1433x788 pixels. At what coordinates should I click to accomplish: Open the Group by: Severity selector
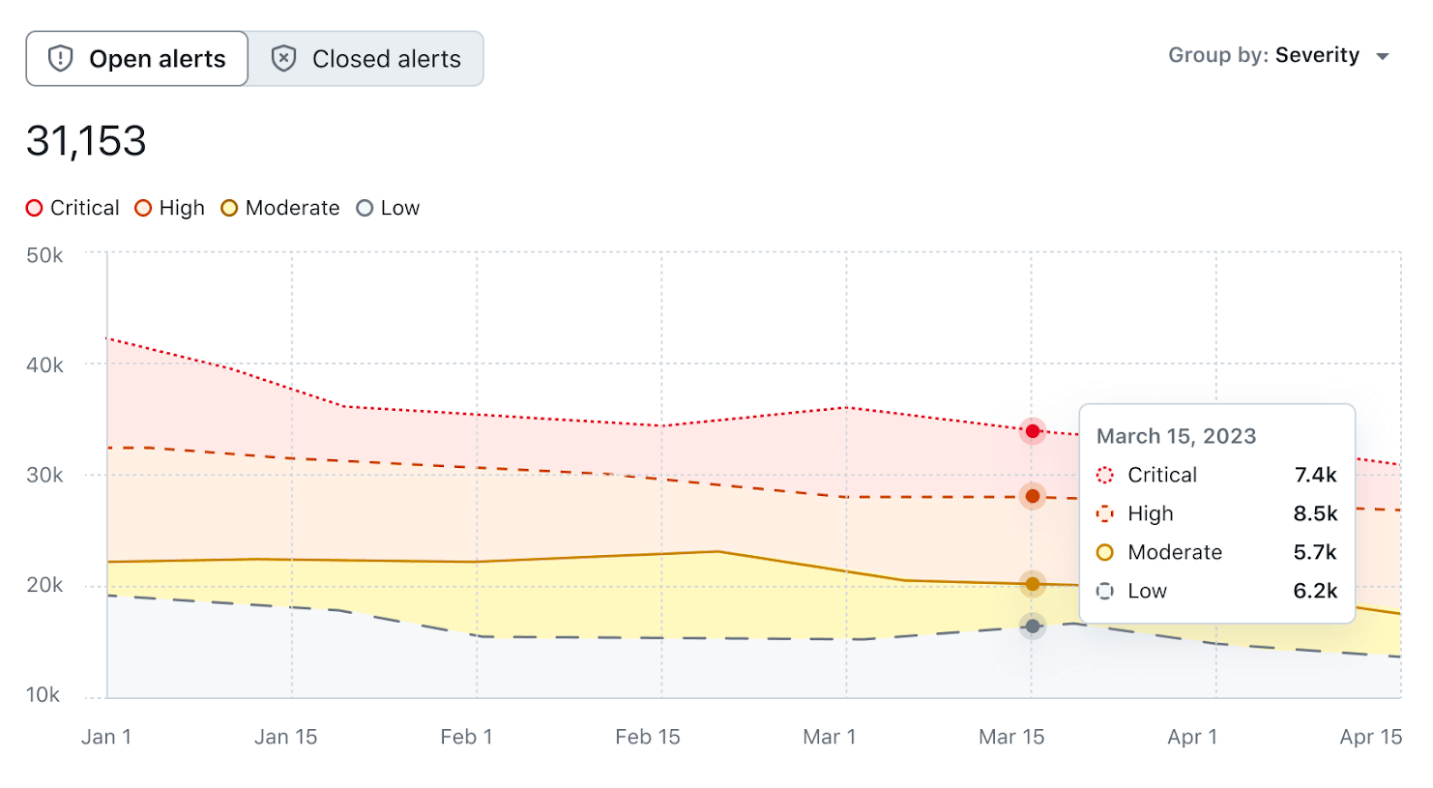1265,56
